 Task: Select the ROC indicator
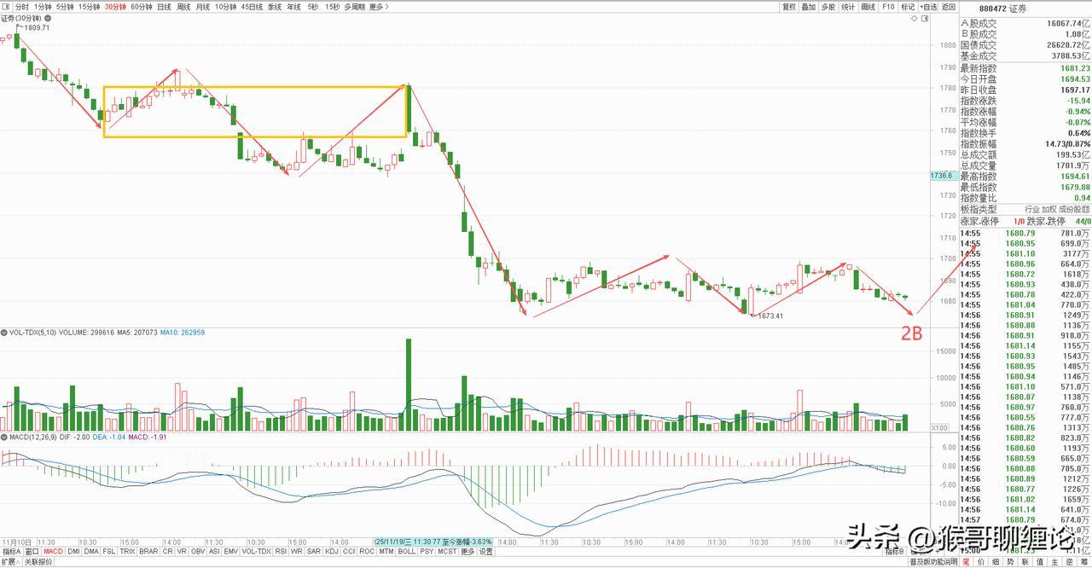[367, 551]
